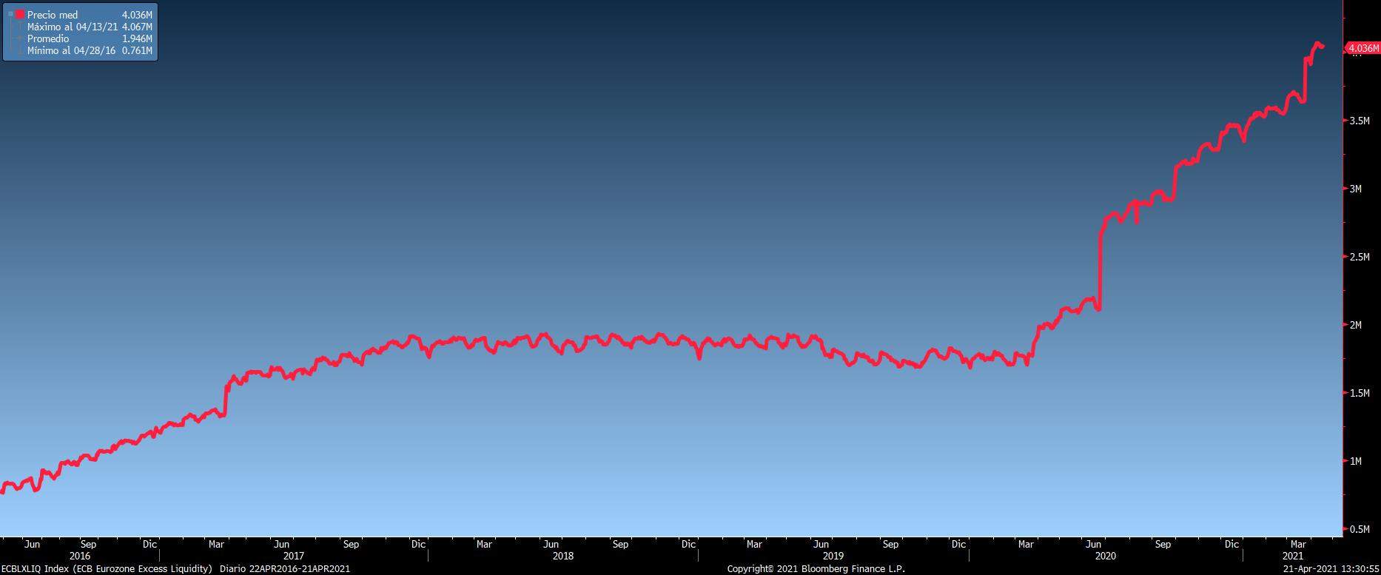Click the 'Mar' tick label above 2021
The image size is (1381, 575).
pyautogui.click(x=1297, y=544)
